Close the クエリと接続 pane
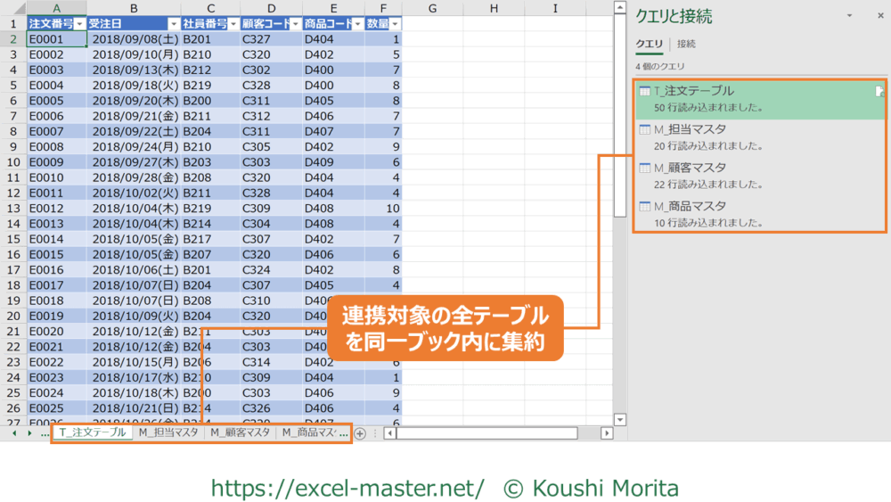The width and height of the screenshot is (891, 502). click(x=873, y=16)
